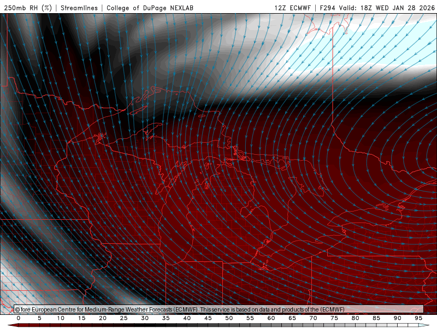Click the colorbar label "5"
The image size is (437, 328).
39,318
